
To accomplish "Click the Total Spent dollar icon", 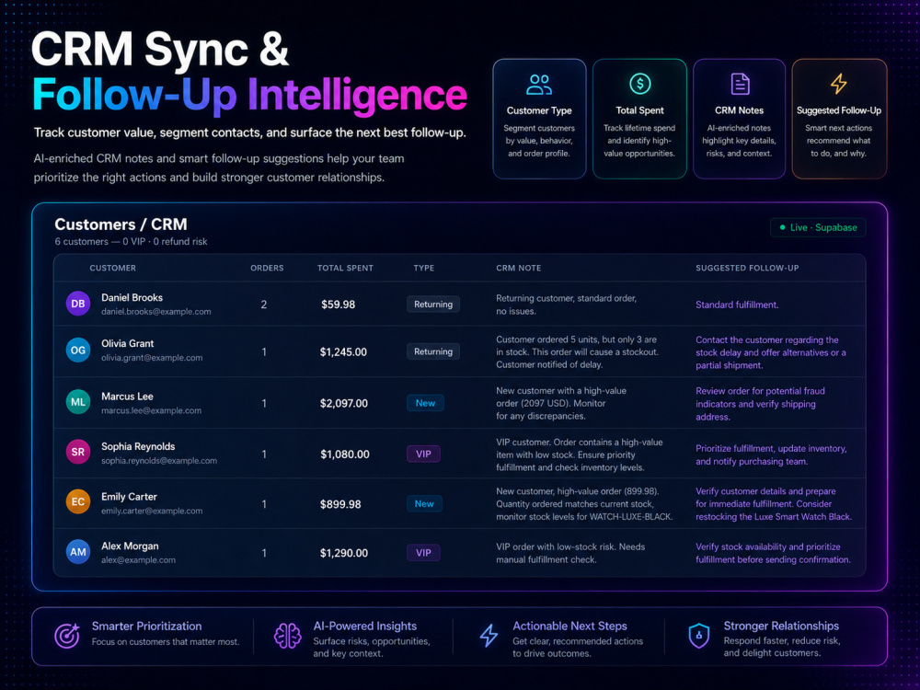I will click(x=639, y=84).
